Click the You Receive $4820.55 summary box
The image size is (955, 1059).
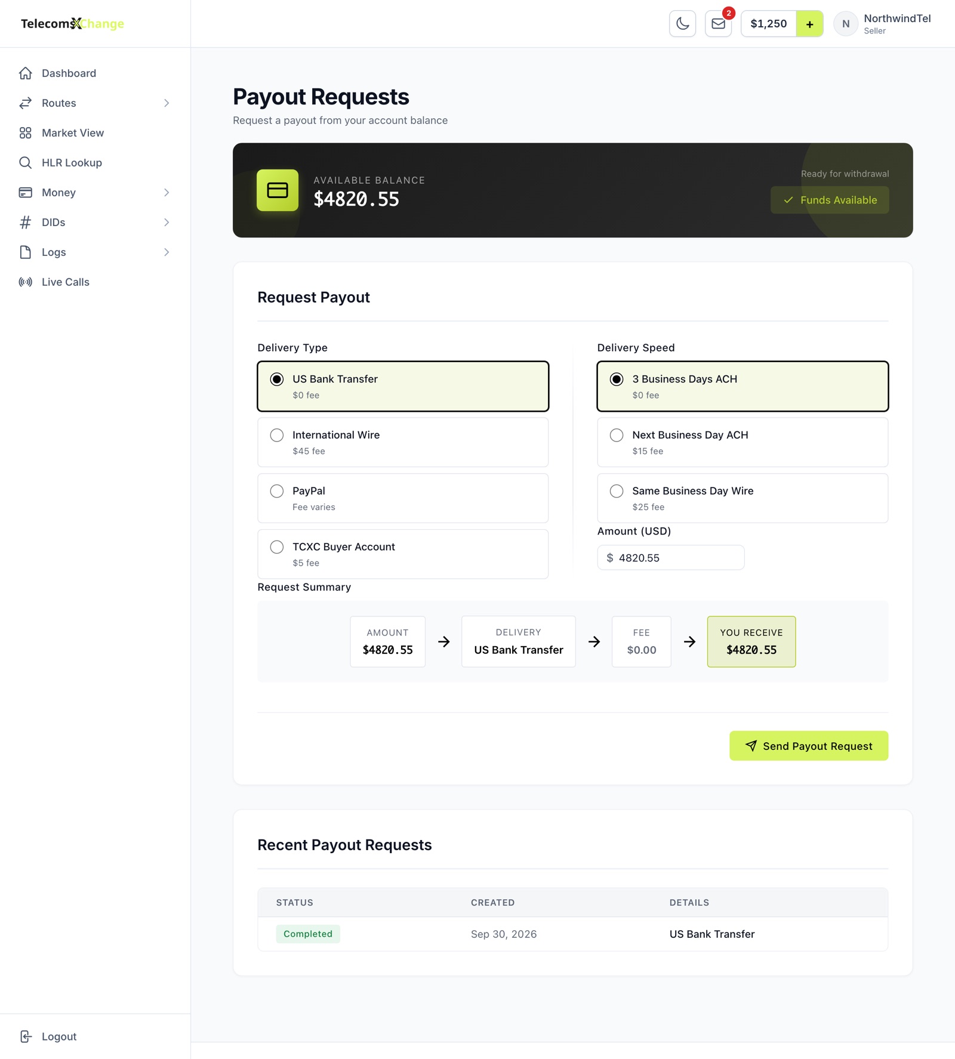[751, 642]
